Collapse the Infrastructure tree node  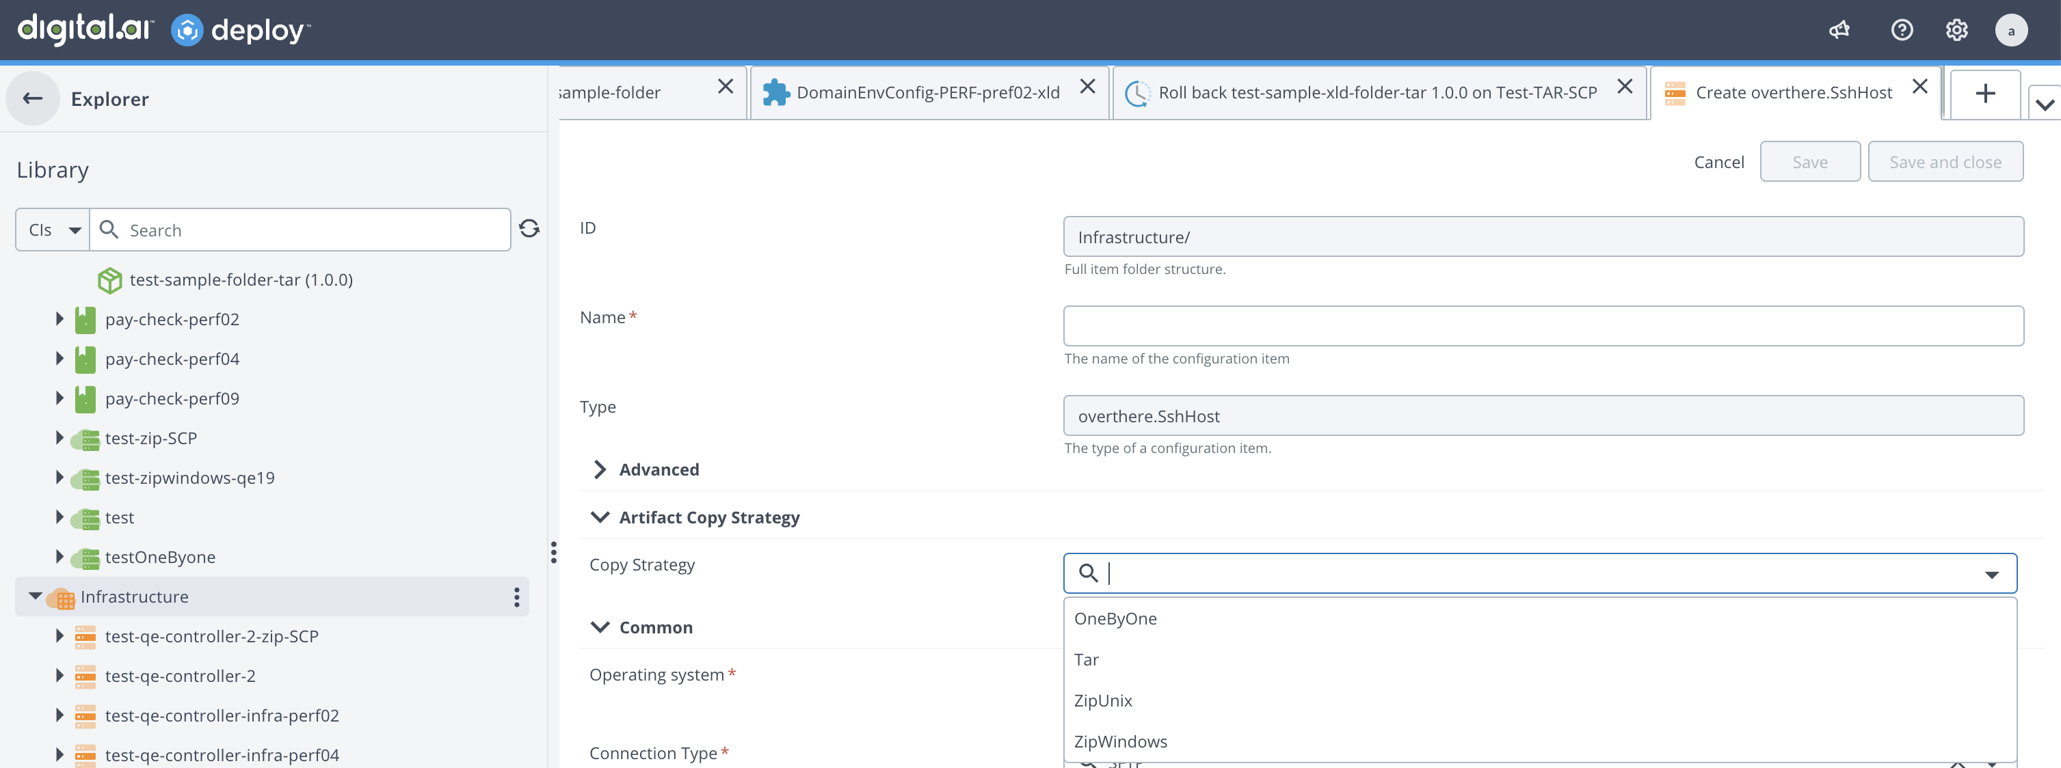click(35, 596)
